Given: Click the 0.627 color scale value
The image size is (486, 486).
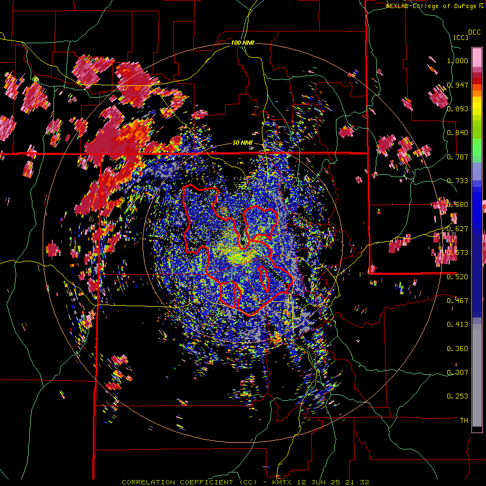Looking at the screenshot, I should (457, 229).
